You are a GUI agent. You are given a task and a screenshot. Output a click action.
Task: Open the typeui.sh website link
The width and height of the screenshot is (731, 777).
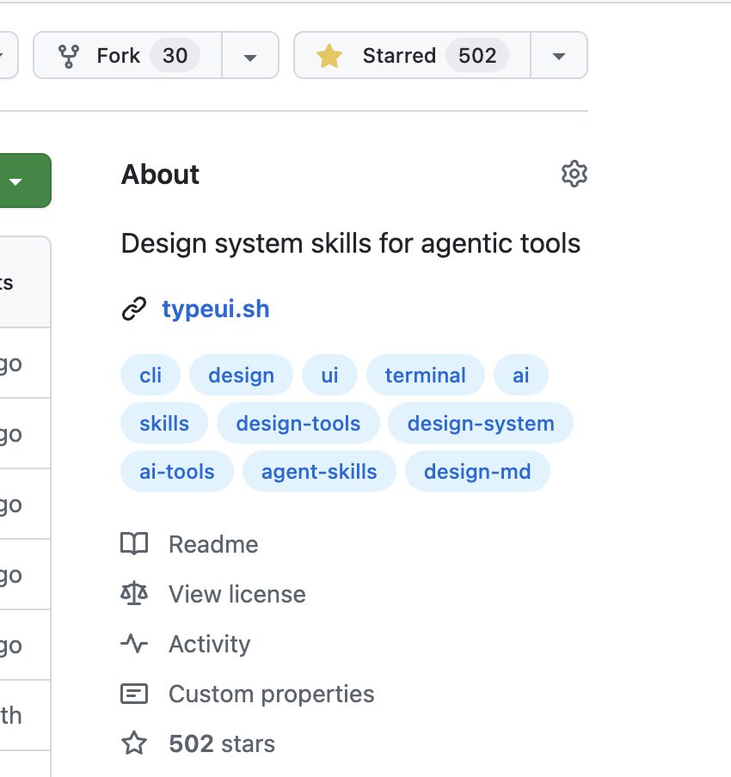point(216,309)
